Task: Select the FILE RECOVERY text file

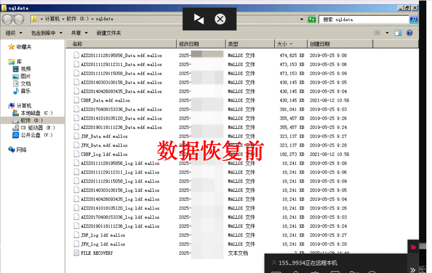Action: coord(97,253)
